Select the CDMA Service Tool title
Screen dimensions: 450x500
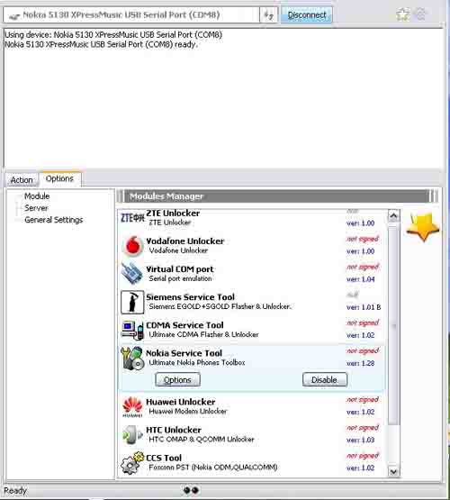[184, 325]
